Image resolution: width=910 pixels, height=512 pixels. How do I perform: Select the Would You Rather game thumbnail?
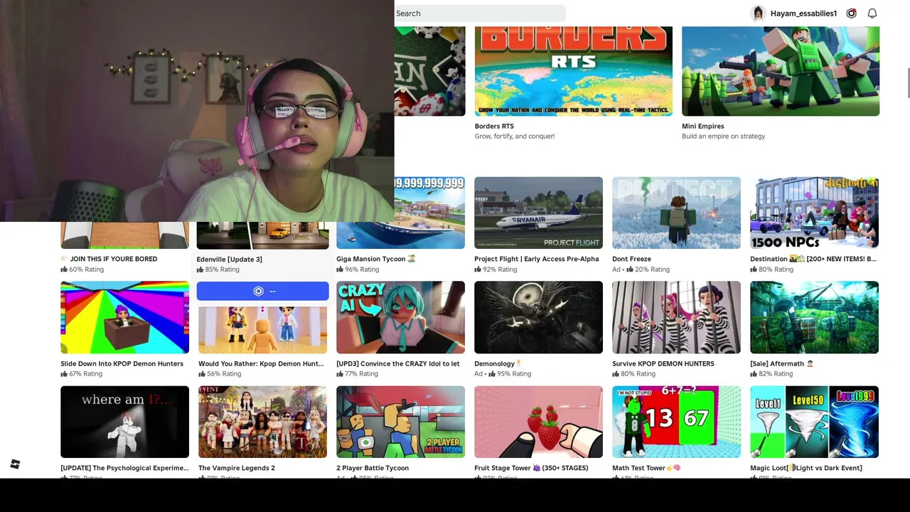(x=262, y=329)
